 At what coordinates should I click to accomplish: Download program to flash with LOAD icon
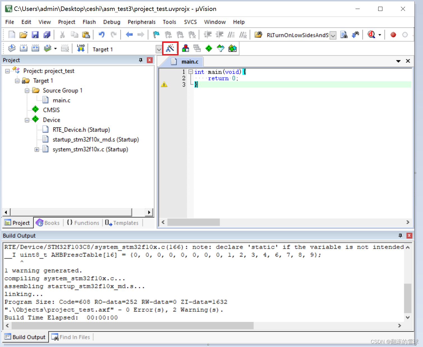coord(81,48)
